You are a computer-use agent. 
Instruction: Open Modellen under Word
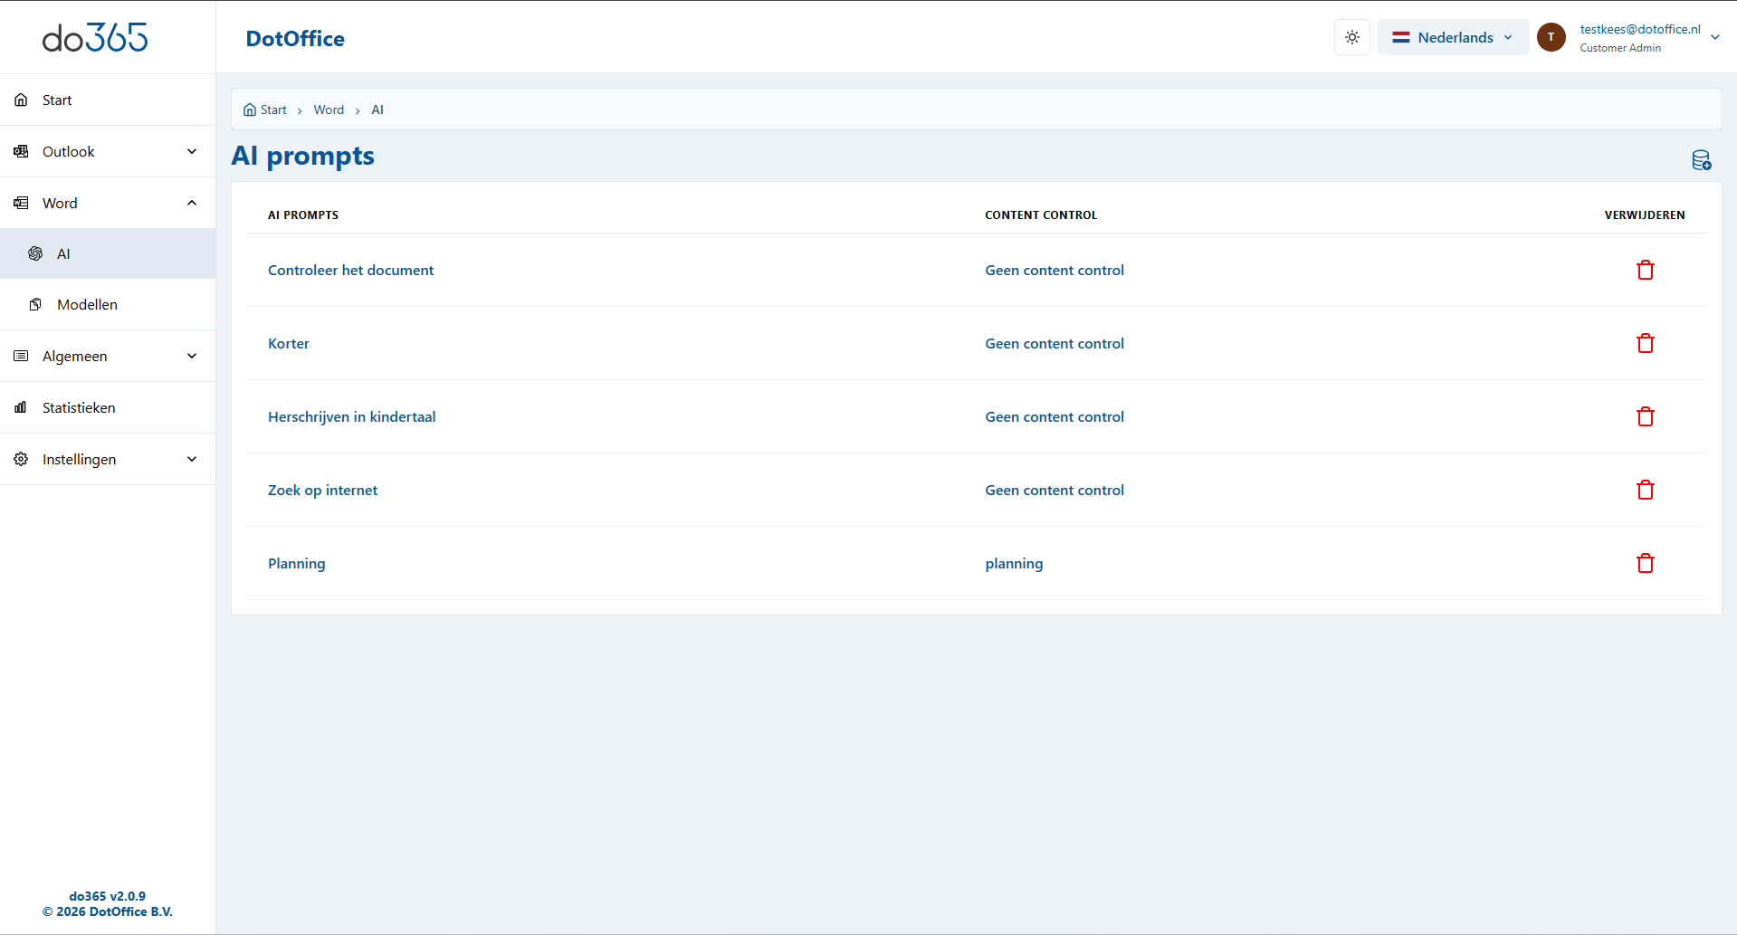coord(87,304)
